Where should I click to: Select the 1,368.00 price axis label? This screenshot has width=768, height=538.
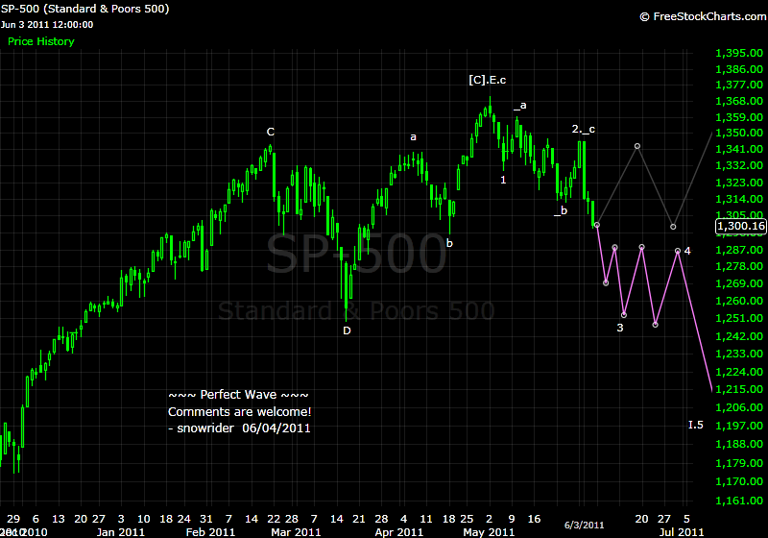pos(739,101)
